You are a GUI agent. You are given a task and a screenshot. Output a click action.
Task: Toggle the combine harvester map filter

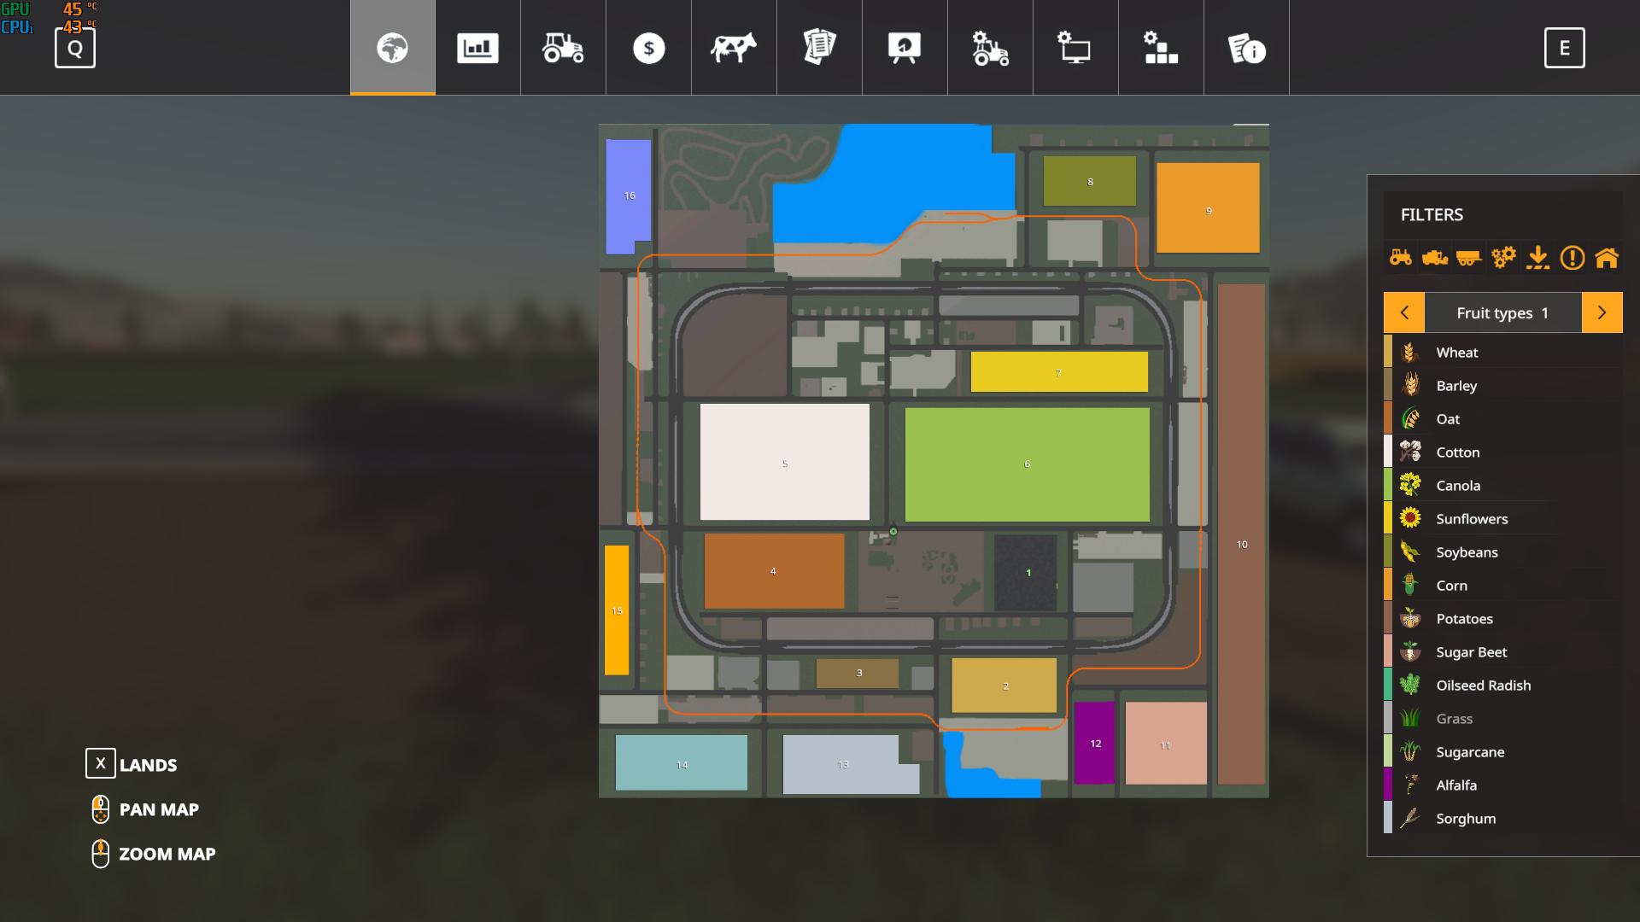click(x=1435, y=257)
